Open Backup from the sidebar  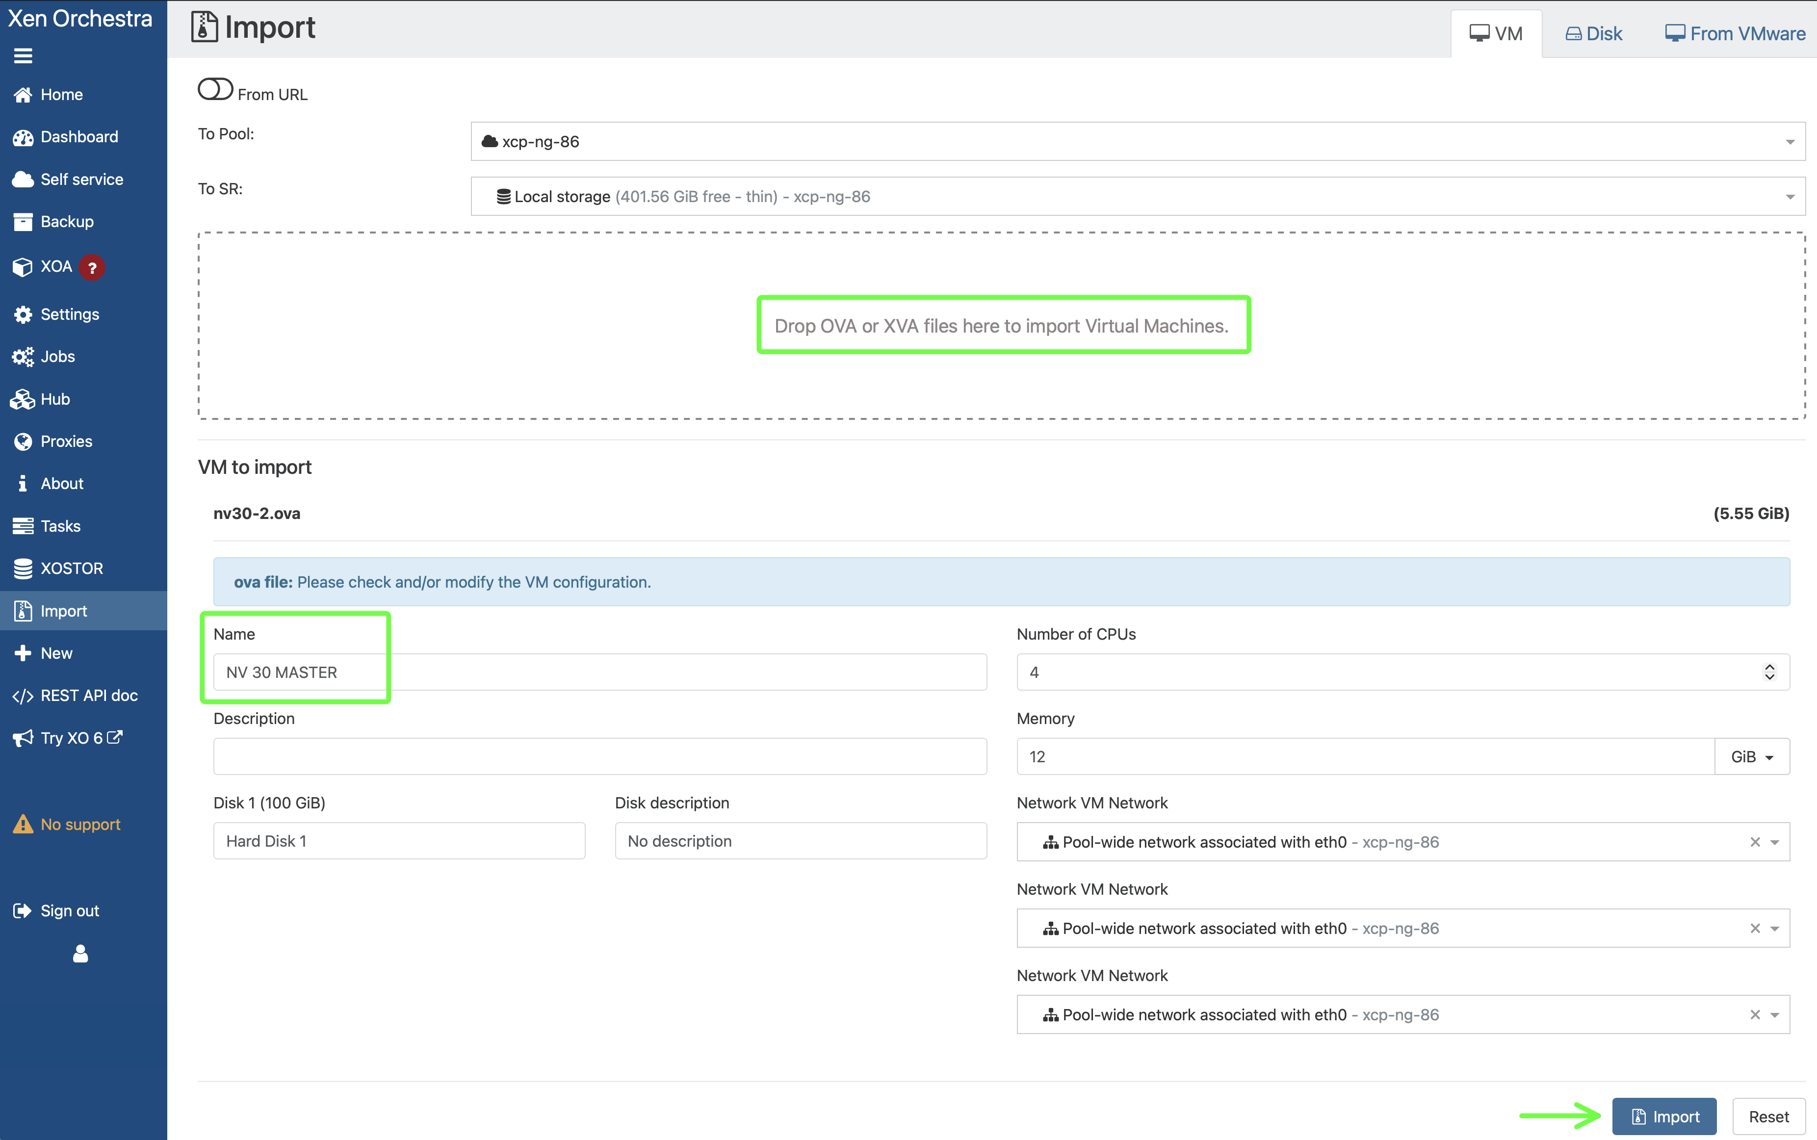(66, 222)
